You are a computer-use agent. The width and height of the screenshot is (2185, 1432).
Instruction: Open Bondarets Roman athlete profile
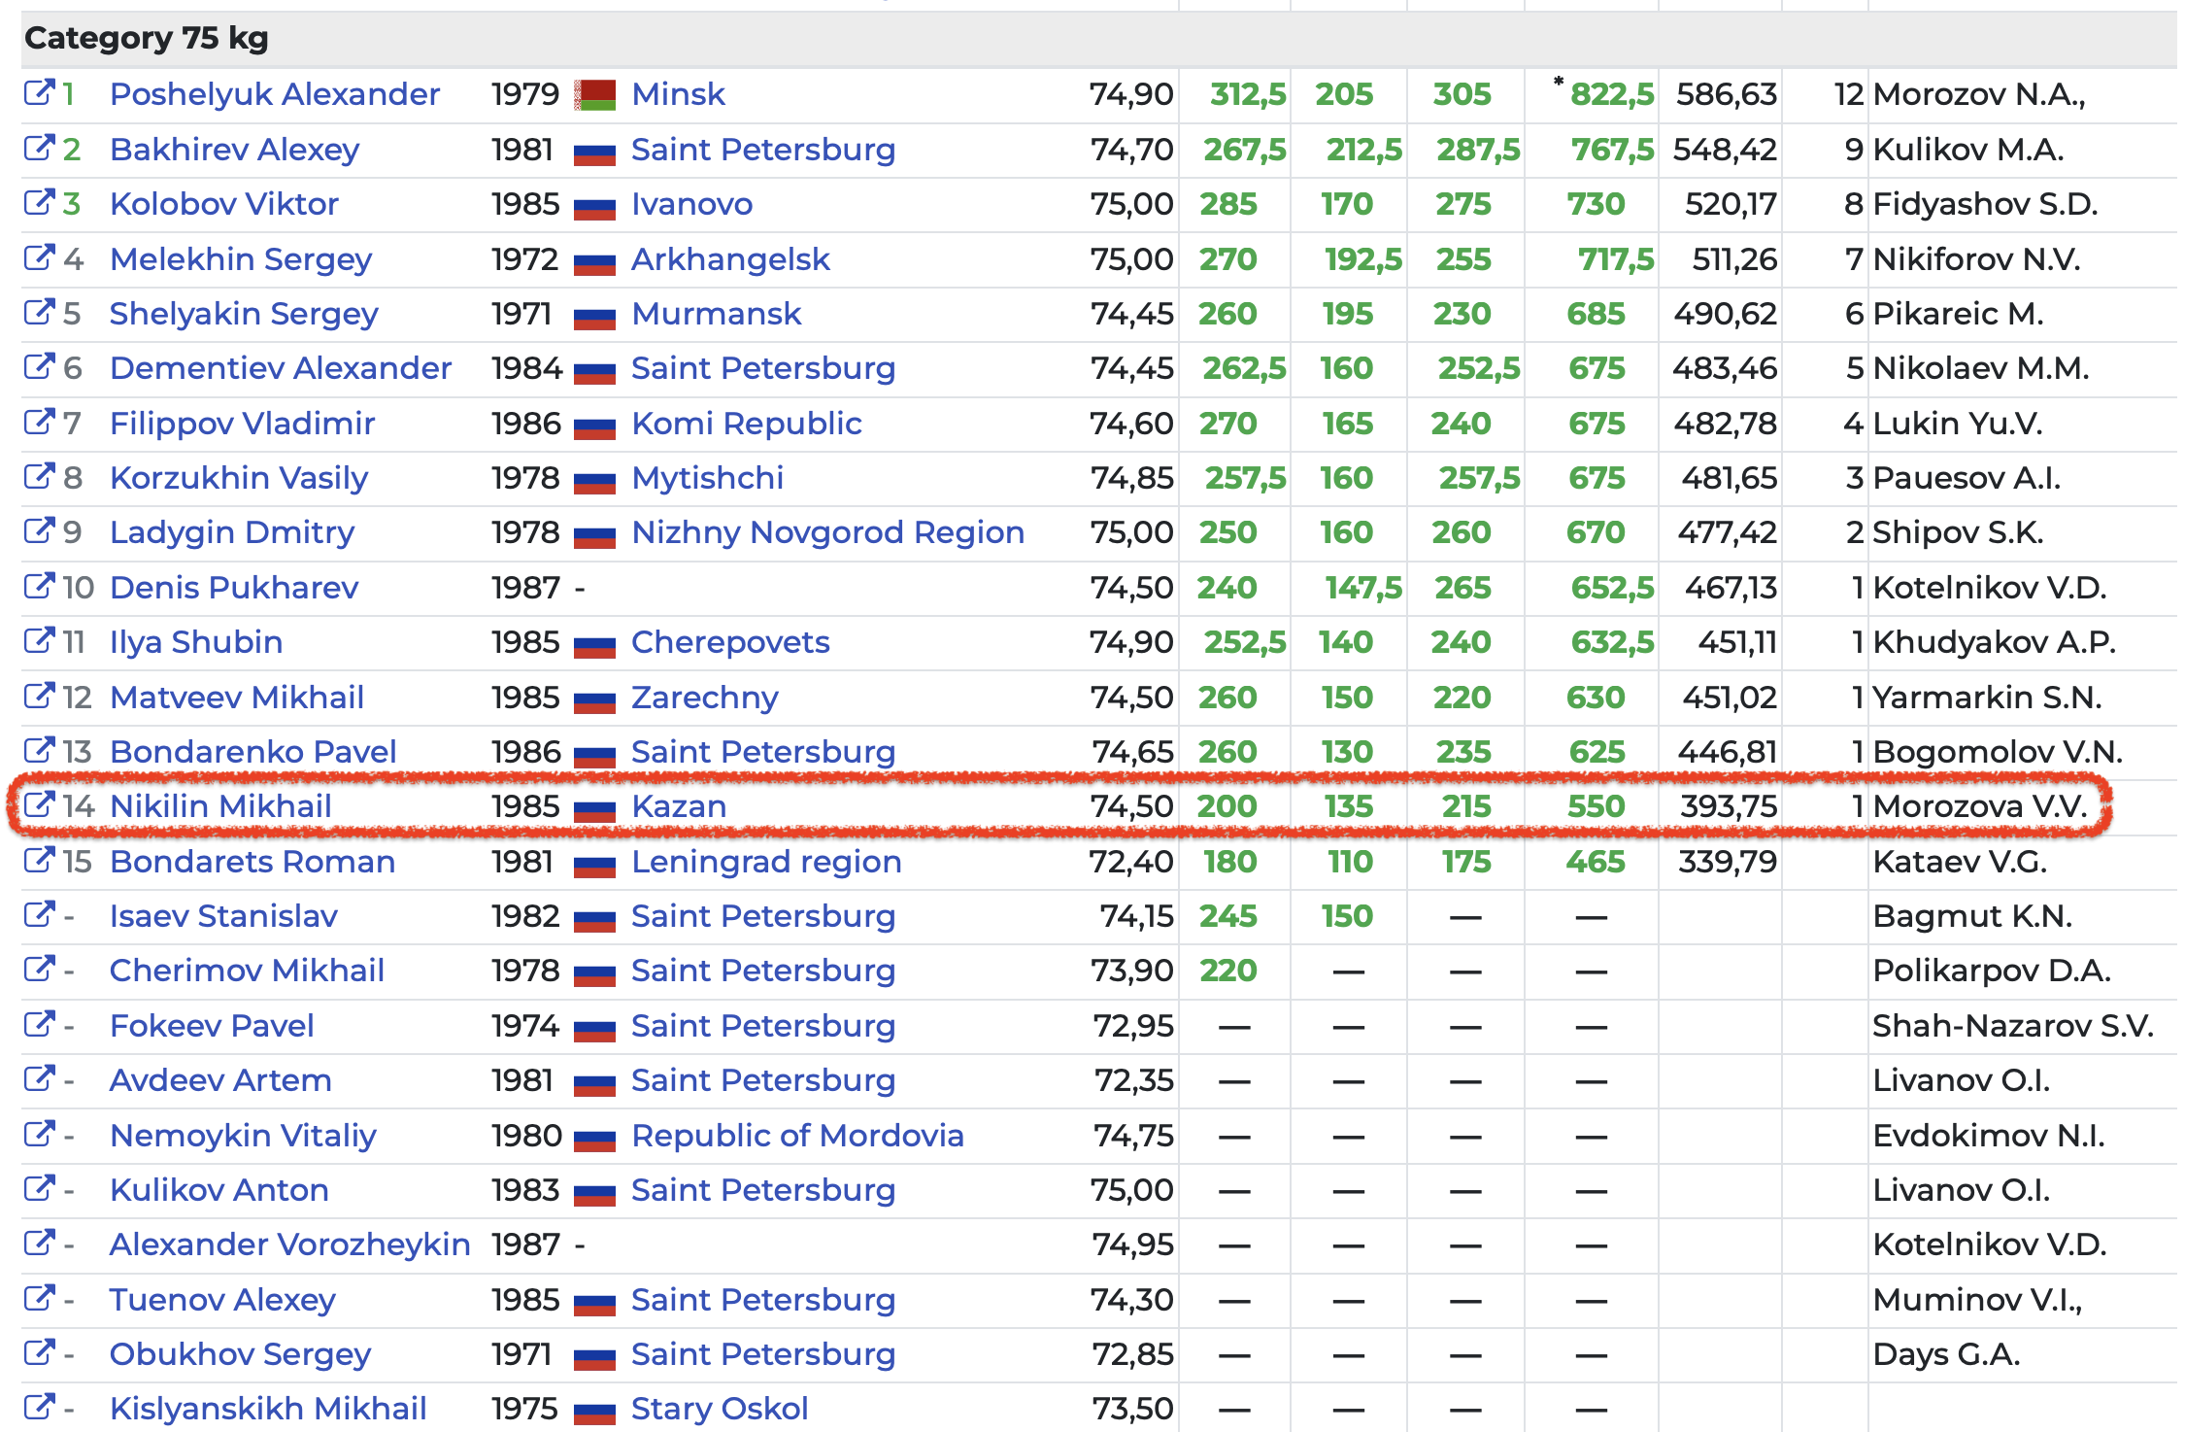pyautogui.click(x=252, y=862)
